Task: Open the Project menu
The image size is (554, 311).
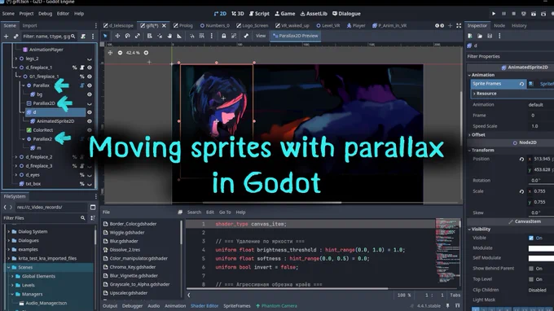Action: tap(26, 13)
